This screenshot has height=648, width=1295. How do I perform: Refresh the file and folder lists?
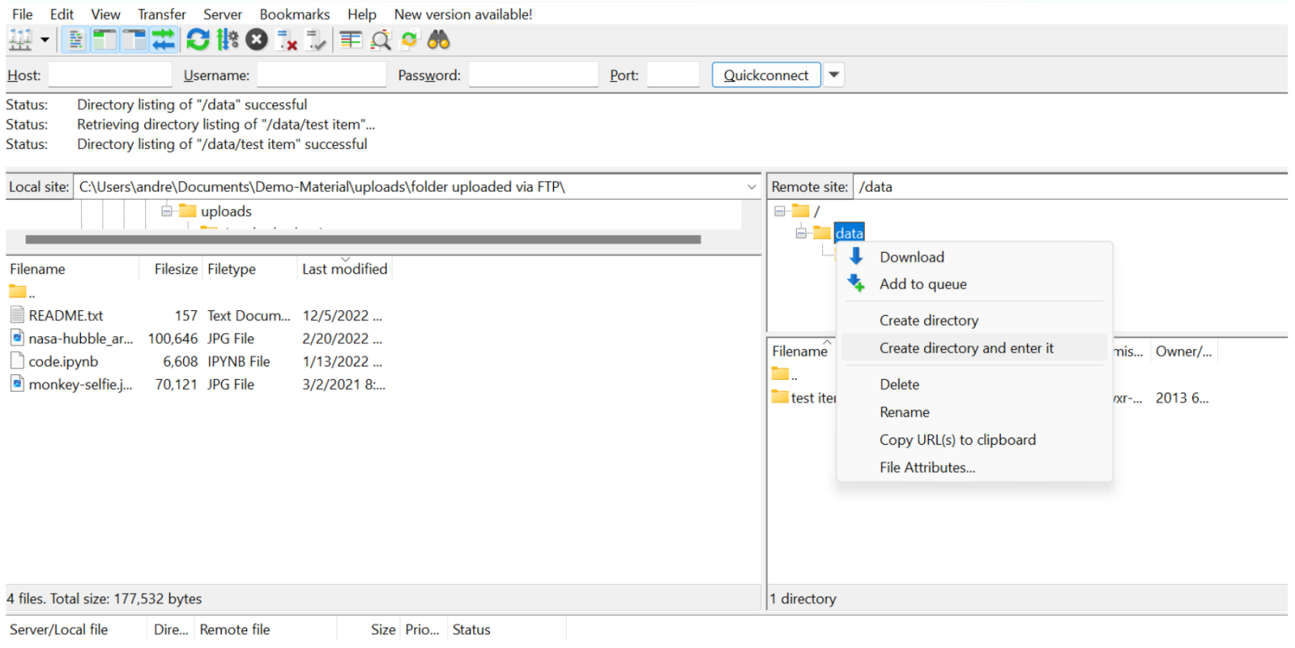click(x=198, y=40)
